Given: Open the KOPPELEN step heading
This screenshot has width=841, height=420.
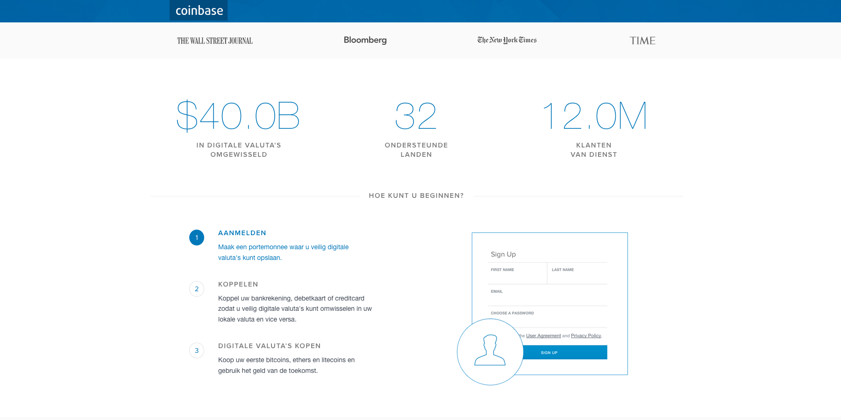Looking at the screenshot, I should 238,284.
